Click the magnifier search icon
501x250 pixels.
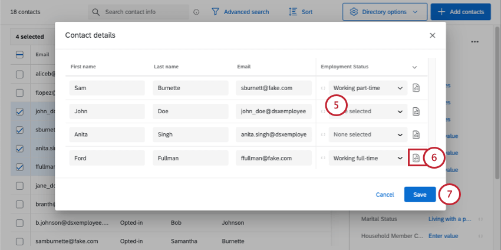pyautogui.click(x=96, y=12)
